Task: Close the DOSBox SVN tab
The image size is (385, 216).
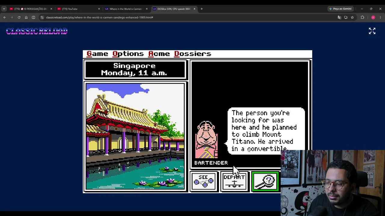Action: point(194,9)
